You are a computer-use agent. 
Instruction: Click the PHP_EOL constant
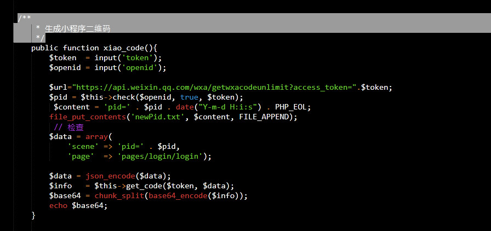[x=291, y=107]
